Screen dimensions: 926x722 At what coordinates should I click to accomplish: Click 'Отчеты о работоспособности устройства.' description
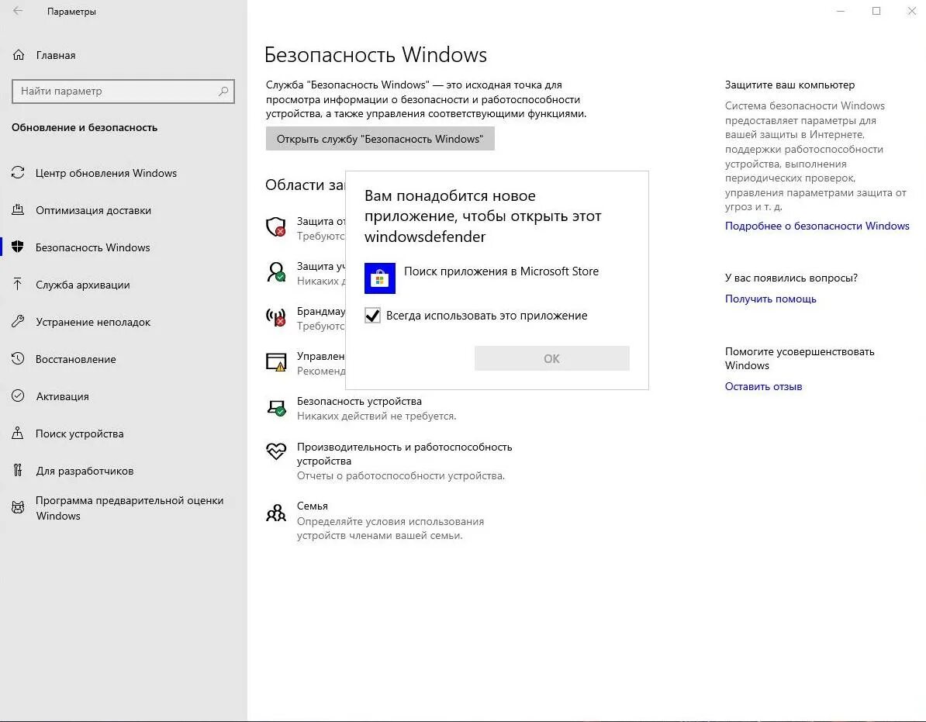click(401, 475)
